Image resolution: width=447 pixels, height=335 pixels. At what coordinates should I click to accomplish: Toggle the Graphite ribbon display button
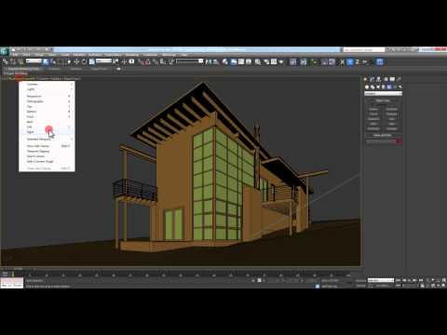click(233, 62)
